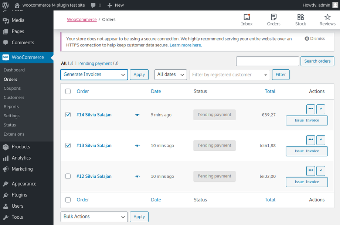Viewport: 340px width, 225px height.
Task: Toggle the select-all checkbox in table header
Action: click(x=68, y=91)
